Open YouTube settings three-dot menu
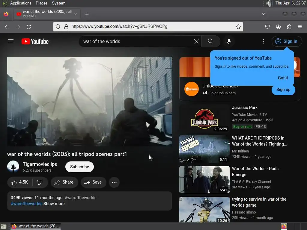The height and width of the screenshot is (230, 307). pyautogui.click(x=263, y=41)
